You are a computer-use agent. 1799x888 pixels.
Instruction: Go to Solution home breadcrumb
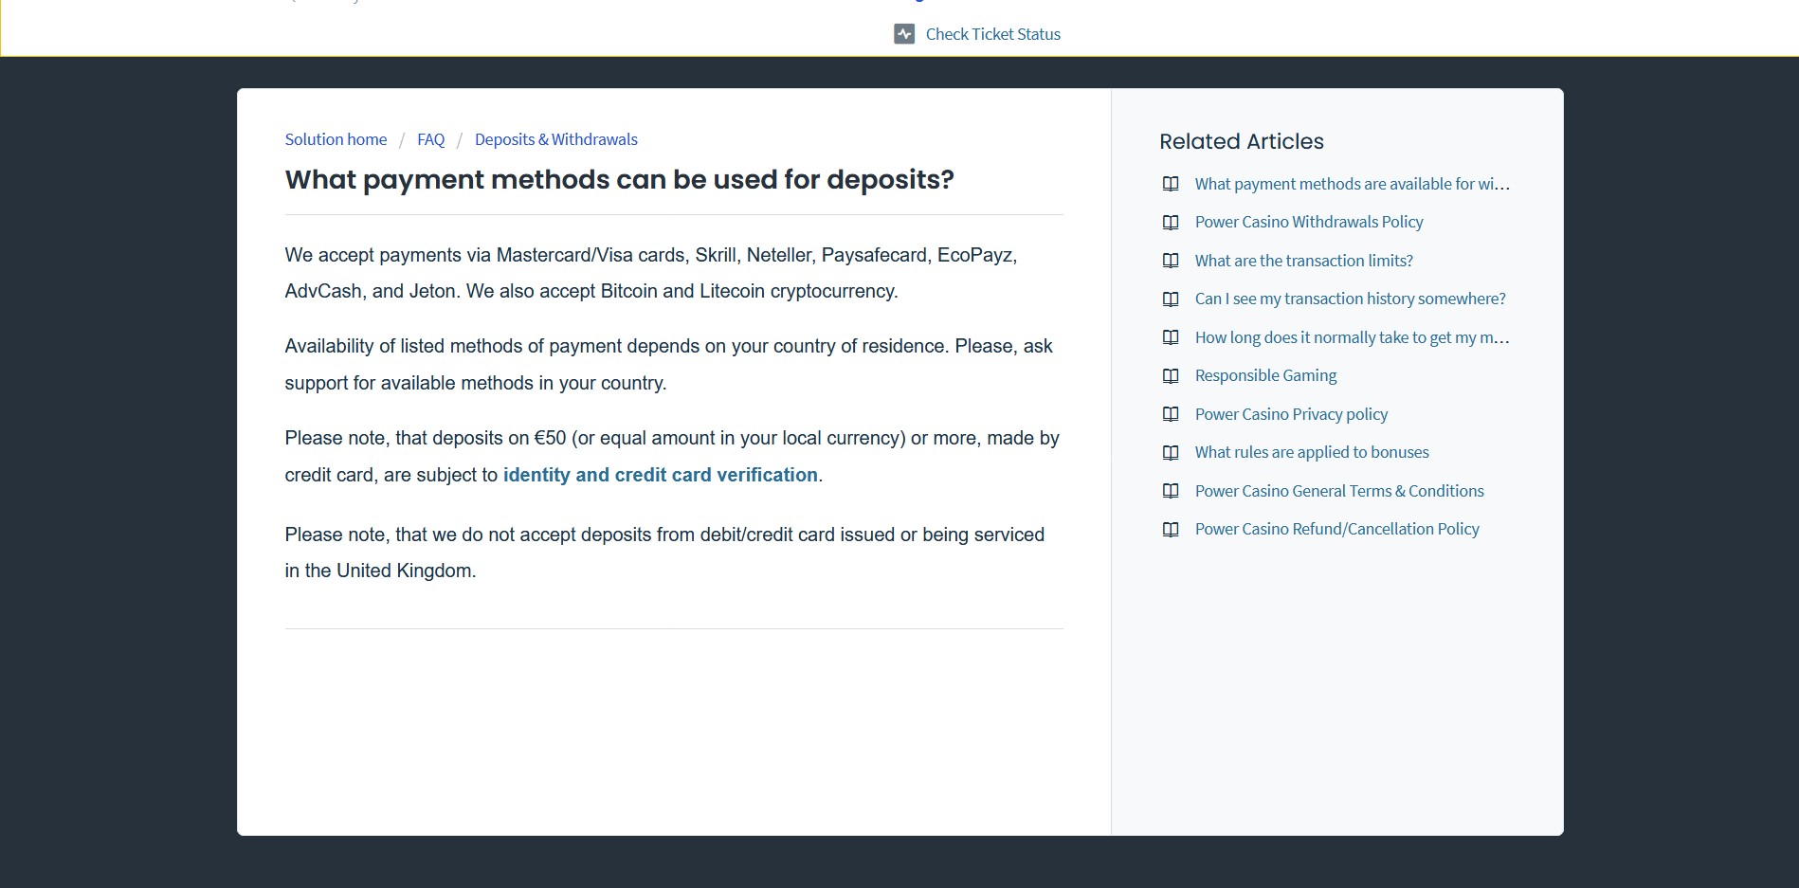(x=336, y=139)
